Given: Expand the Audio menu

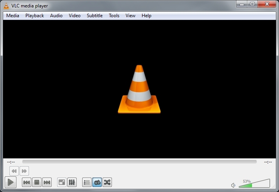Looking at the screenshot, I should [x=56, y=16].
